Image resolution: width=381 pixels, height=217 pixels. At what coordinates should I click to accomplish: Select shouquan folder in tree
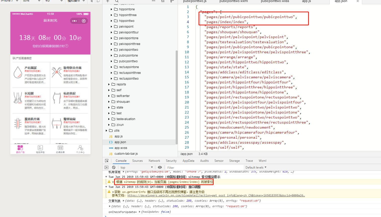click(123, 102)
